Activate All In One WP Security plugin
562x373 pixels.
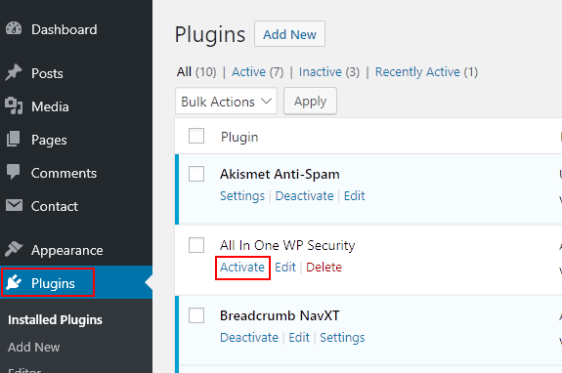[242, 267]
